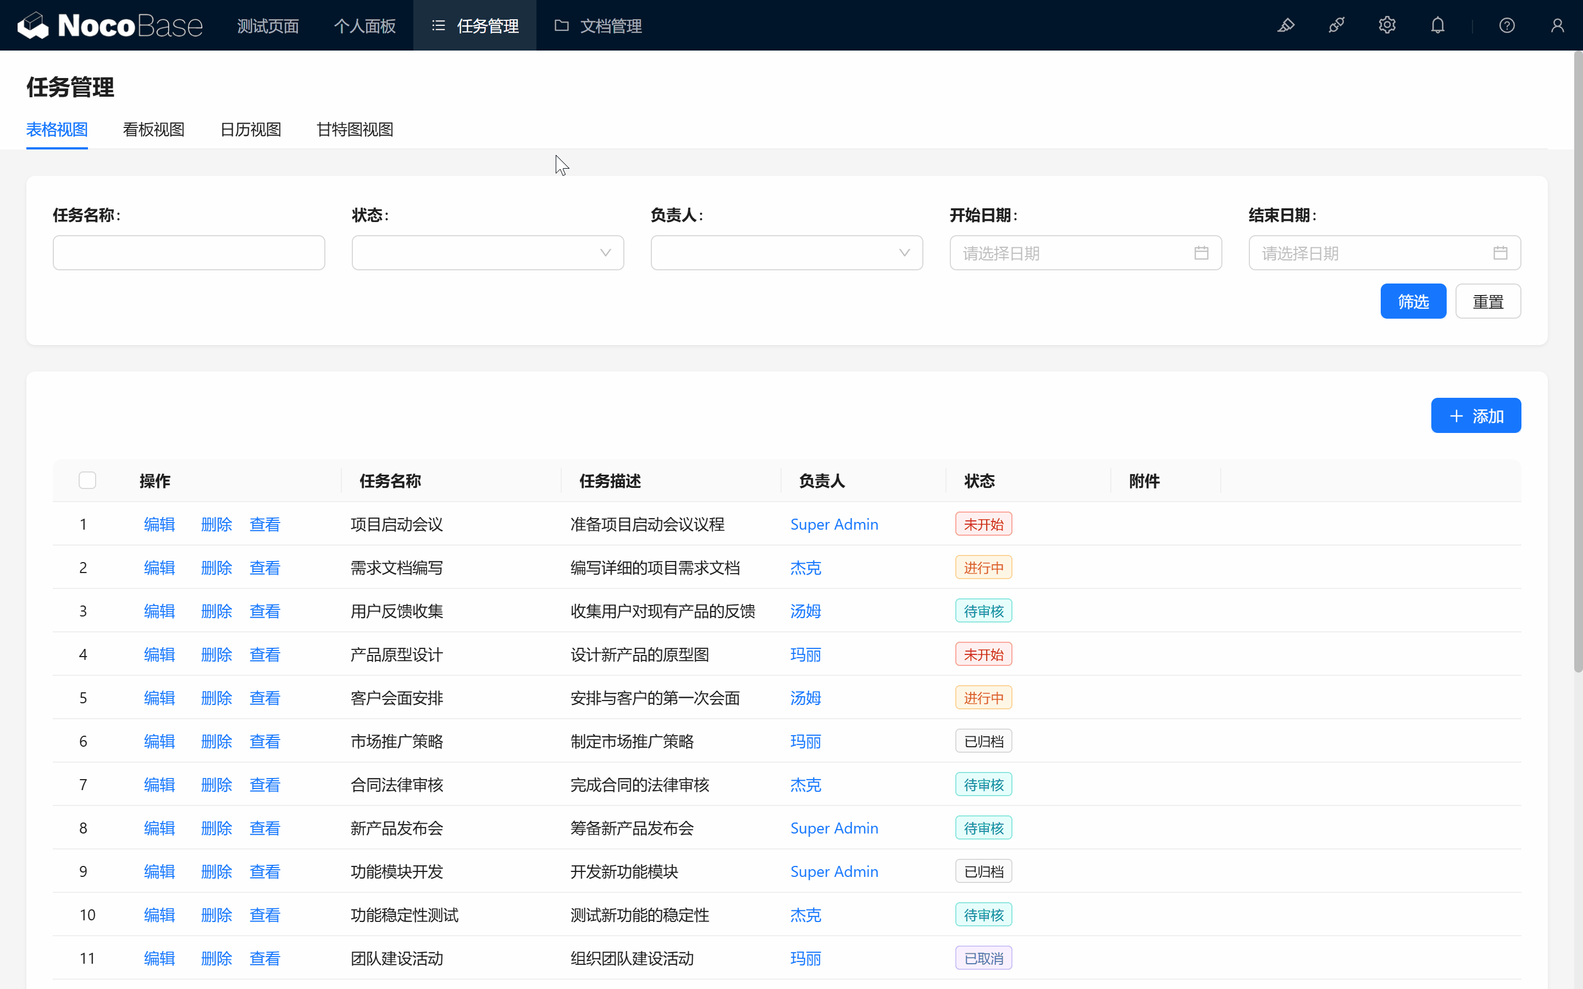1583x989 pixels.
Task: Toggle the select-all checkbox in table header
Action: (87, 481)
